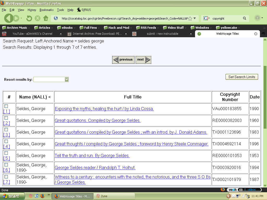Check the checkbox for entry 1

pos(6,106)
